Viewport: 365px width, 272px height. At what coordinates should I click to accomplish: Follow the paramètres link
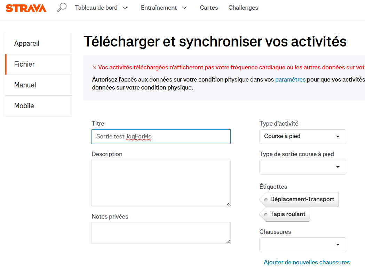pos(290,79)
